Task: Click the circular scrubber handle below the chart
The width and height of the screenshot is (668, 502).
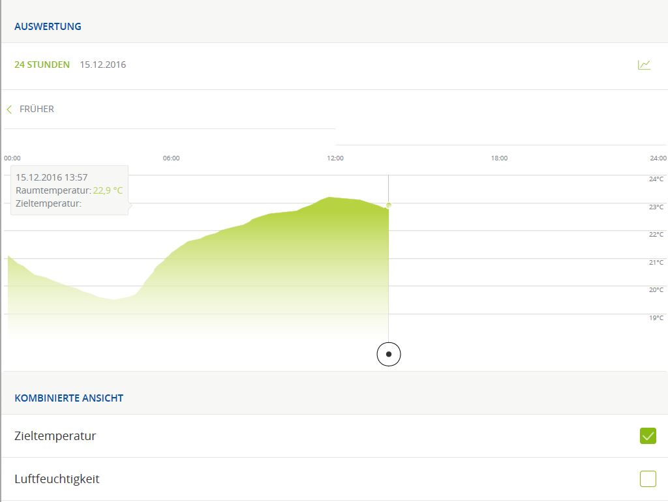Action: point(389,355)
